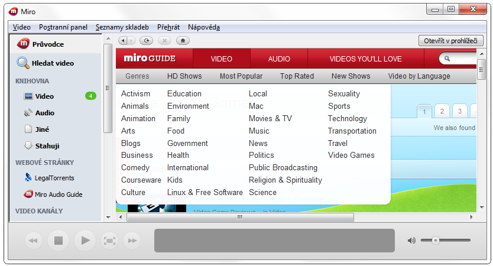Select the Video library screen icon
The image size is (493, 266).
(x=28, y=96)
